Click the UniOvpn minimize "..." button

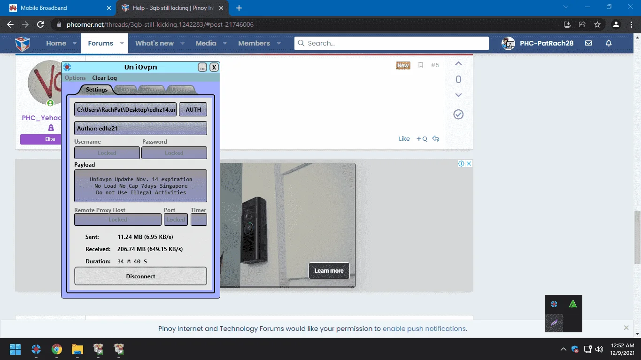click(x=202, y=67)
